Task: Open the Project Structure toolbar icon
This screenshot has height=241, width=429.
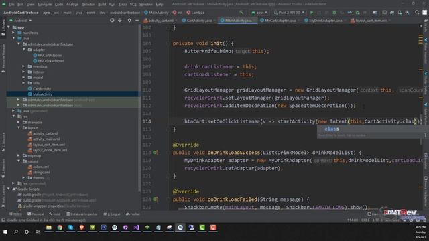Action: 375,13
